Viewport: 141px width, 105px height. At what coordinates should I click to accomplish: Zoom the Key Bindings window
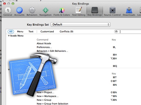click(x=13, y=4)
